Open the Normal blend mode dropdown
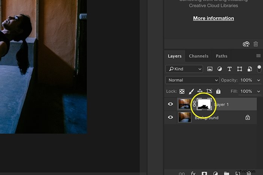Image resolution: width=263 pixels, height=175 pixels. tap(192, 80)
